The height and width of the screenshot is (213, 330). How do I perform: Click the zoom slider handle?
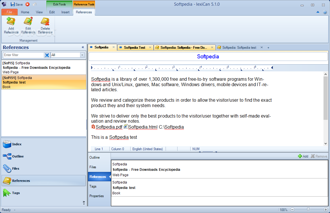coord(308,209)
